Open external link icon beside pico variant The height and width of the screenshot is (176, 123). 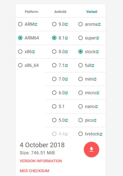pyautogui.click(x=95, y=120)
